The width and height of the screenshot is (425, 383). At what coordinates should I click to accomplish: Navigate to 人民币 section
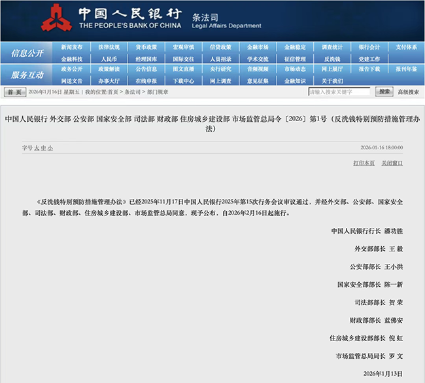pyautogui.click(x=109, y=59)
